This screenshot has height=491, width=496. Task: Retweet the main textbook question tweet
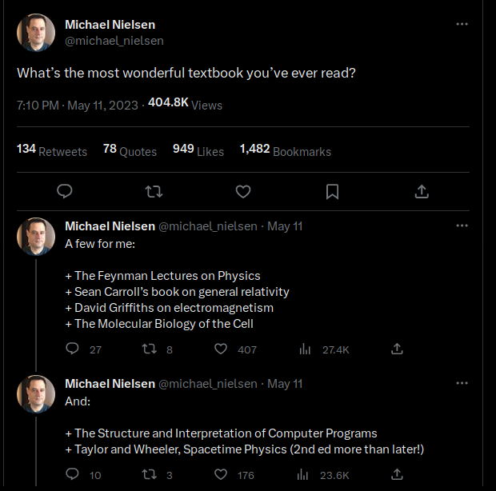coord(154,191)
